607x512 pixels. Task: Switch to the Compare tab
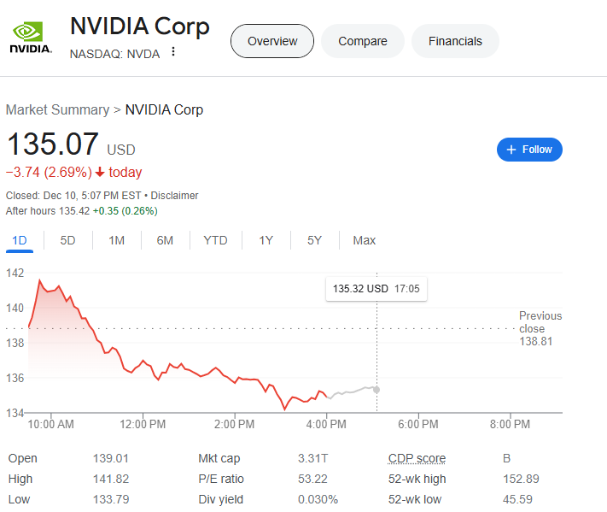pos(362,41)
